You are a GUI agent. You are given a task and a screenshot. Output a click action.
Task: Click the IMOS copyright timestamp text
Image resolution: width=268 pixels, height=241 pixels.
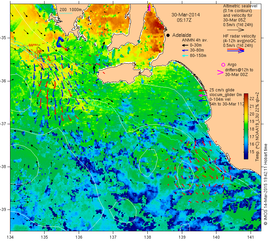pyautogui.click(x=265, y=184)
